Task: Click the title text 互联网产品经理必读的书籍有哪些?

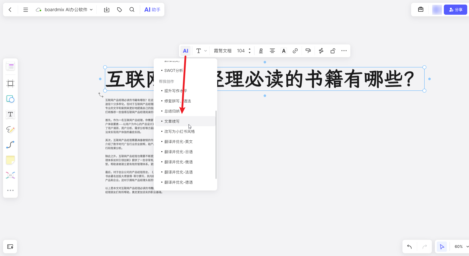Action: (x=265, y=79)
